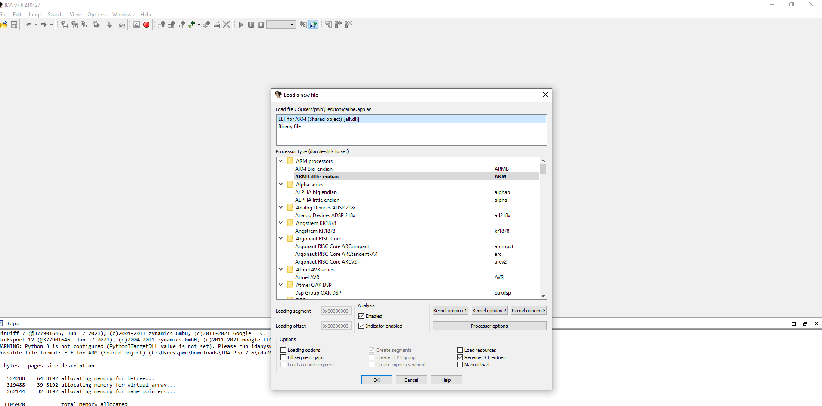This screenshot has height=406, width=822.
Task: Click the rename/edit pencil icon
Action: click(216, 25)
